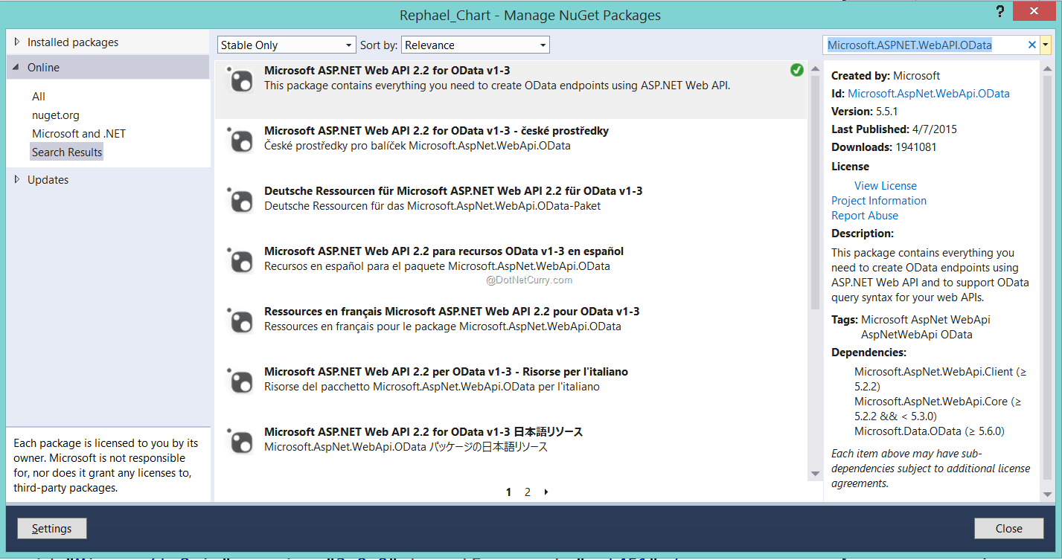Screen dimensions: 1062x560
Task: Go to next results page arrow
Action: tap(546, 492)
